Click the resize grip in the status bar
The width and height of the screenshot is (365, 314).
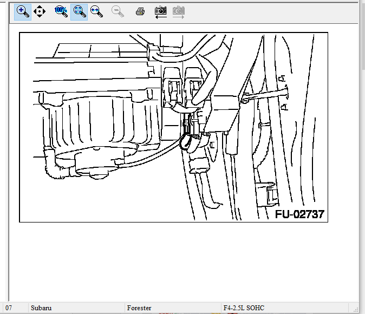click(x=355, y=309)
